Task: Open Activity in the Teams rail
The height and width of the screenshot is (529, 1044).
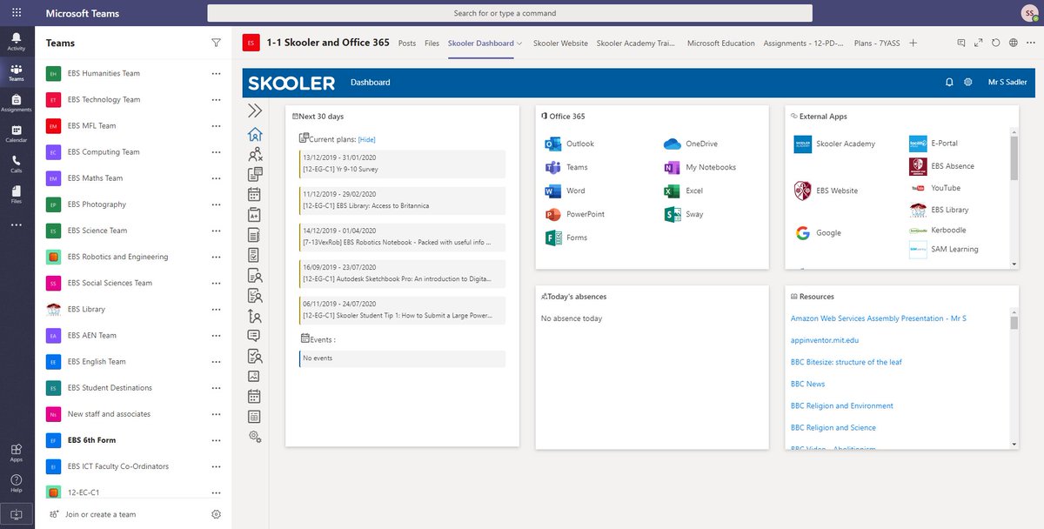Action: (17, 41)
